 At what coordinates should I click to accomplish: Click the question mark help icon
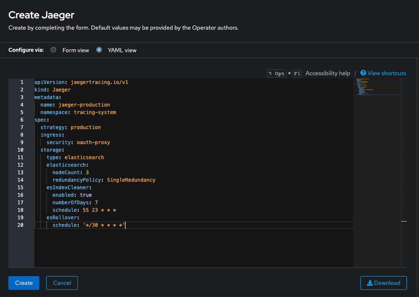point(363,73)
